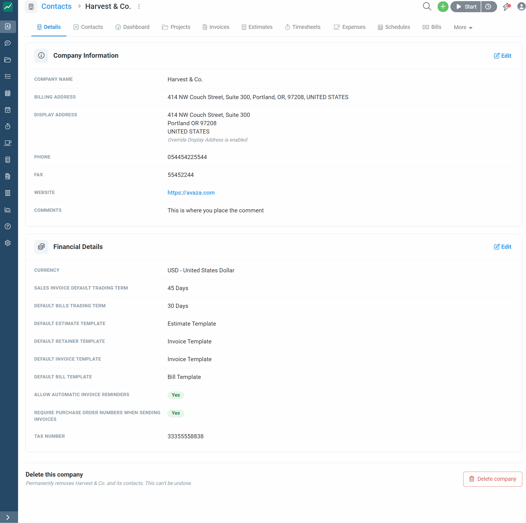Click the Yes badge for automatic invoice reminders
Screen dimensions: 526x523
pos(176,395)
